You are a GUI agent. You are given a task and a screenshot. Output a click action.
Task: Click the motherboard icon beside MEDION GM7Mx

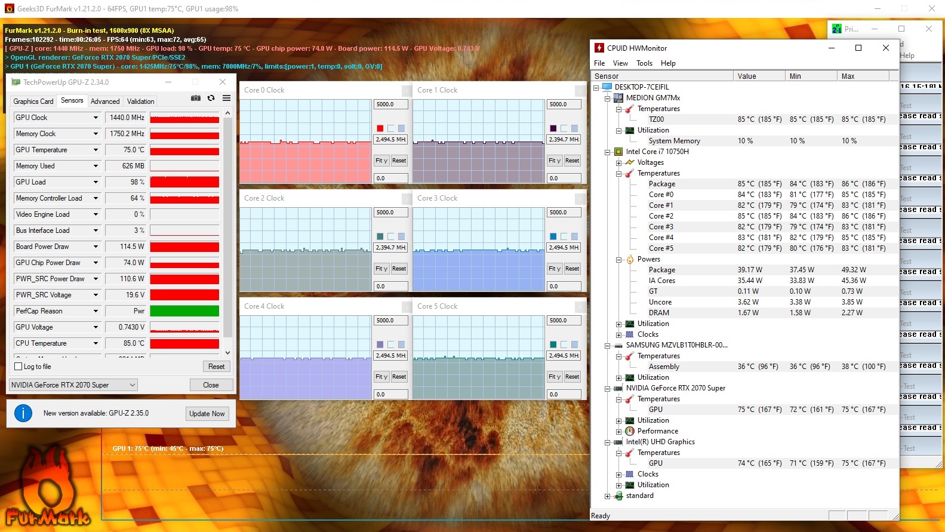click(618, 98)
